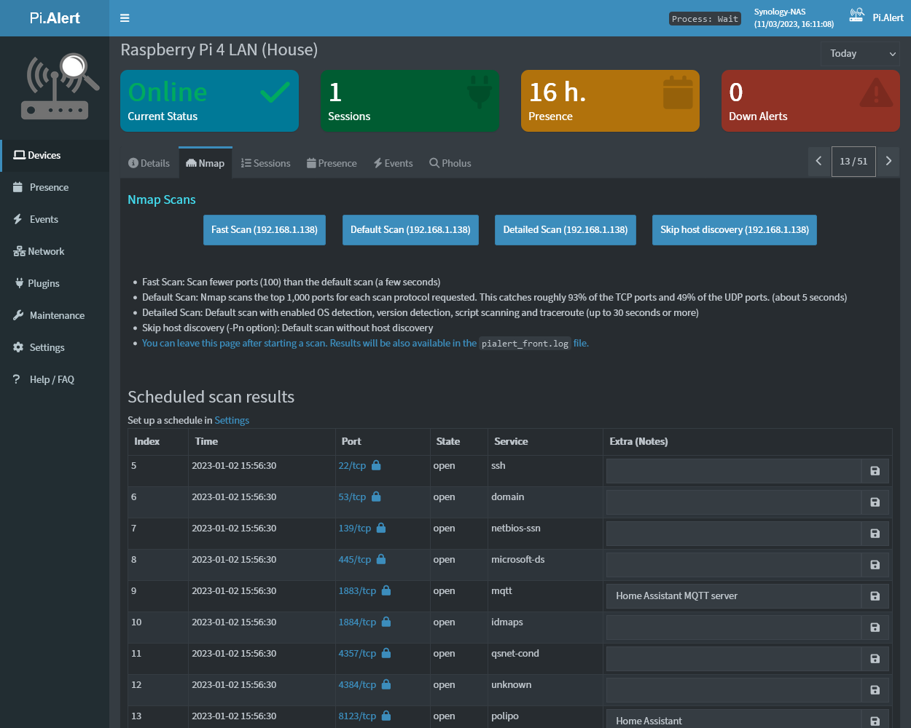The width and height of the screenshot is (911, 728).
Task: Open the Details tab
Action: coord(149,163)
